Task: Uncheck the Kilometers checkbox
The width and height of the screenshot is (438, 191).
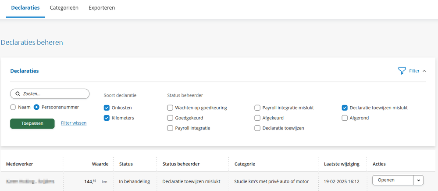Action: coord(107,118)
